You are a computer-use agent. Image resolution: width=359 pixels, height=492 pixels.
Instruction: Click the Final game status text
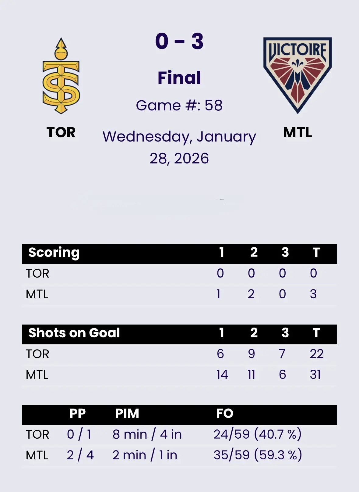(179, 77)
